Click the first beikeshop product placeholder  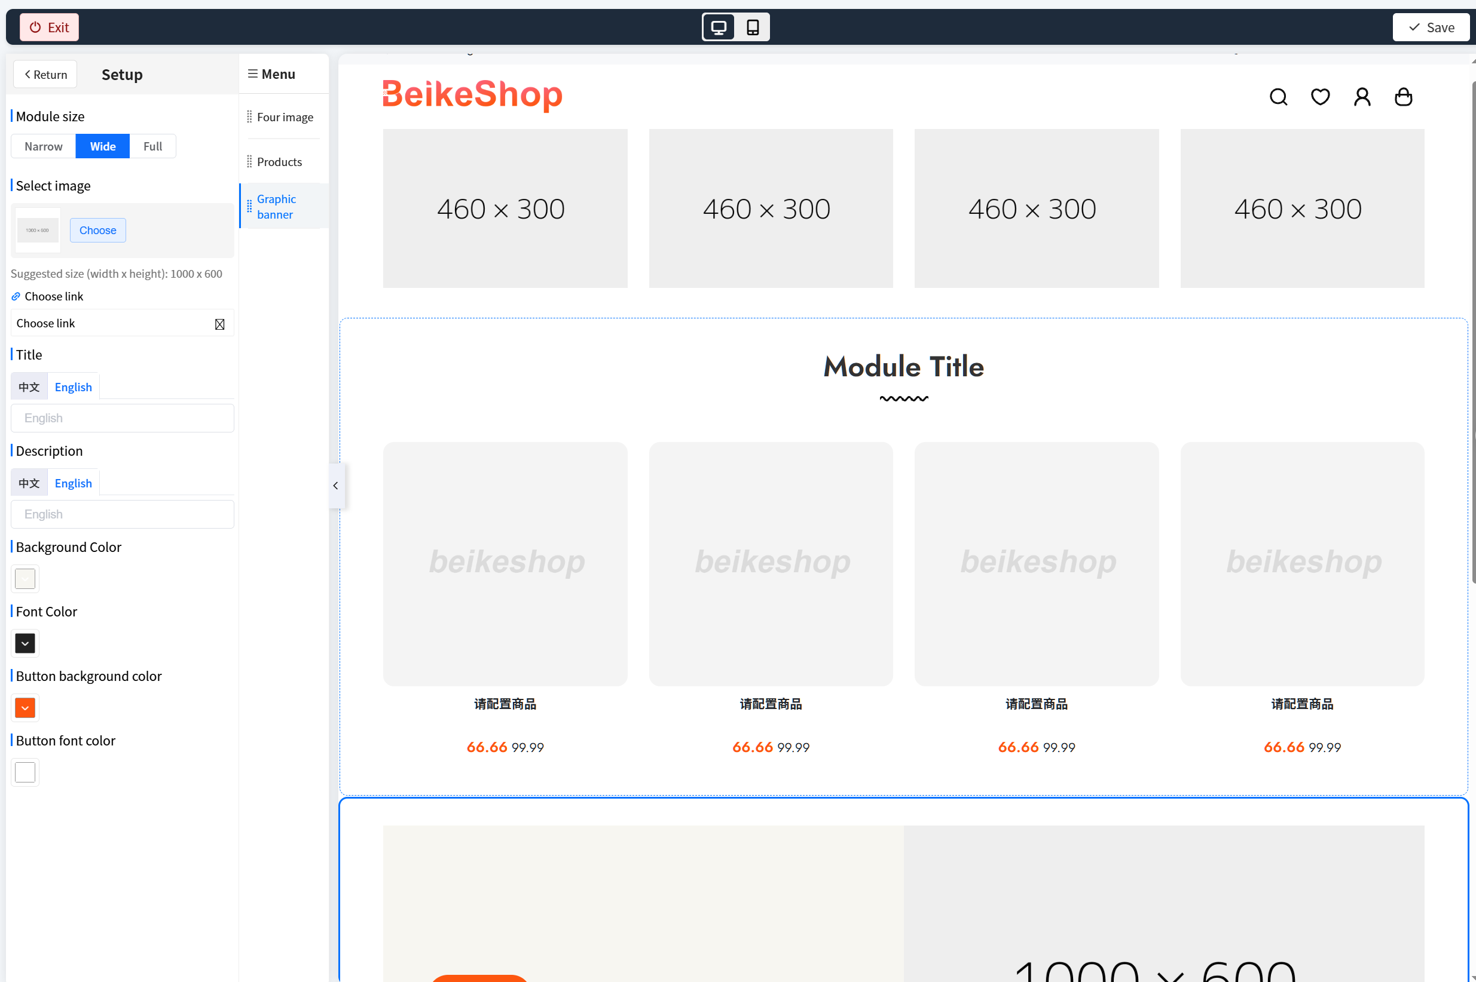pyautogui.click(x=505, y=564)
